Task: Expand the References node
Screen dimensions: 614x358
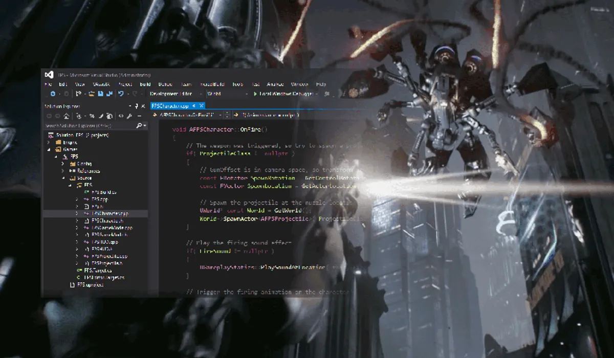Action: (x=63, y=171)
